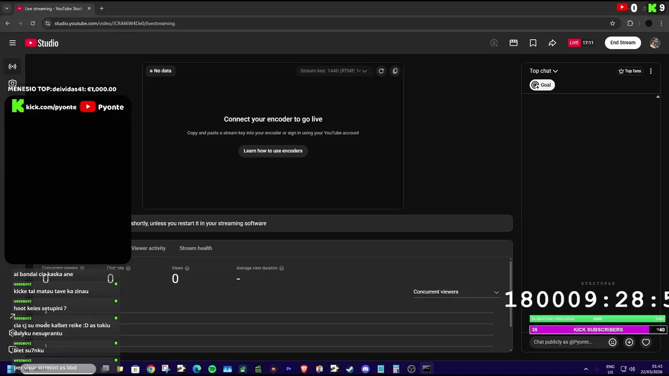Image resolution: width=669 pixels, height=376 pixels.
Task: Click the YouTube Studio logo
Action: pos(42,43)
